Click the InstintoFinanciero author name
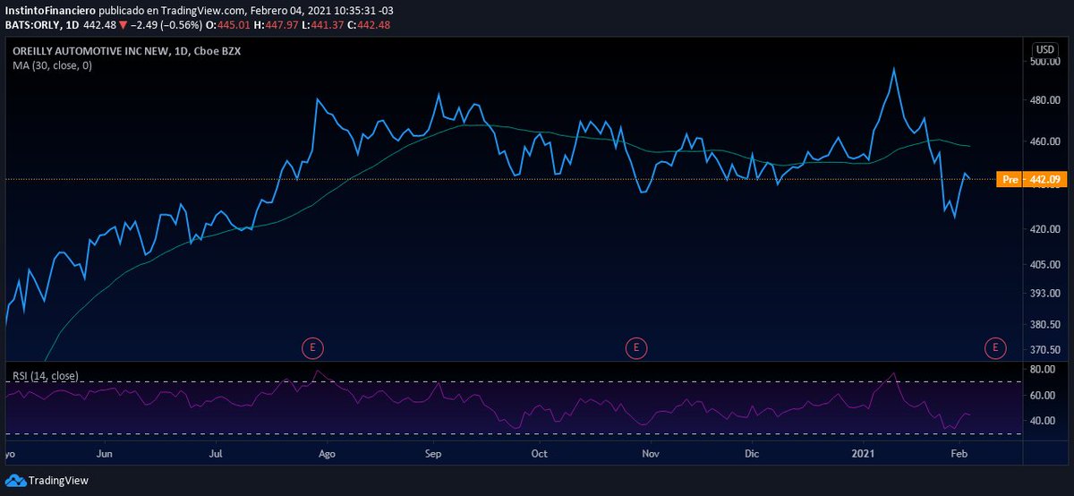Image resolution: width=1074 pixels, height=496 pixels. click(x=49, y=10)
